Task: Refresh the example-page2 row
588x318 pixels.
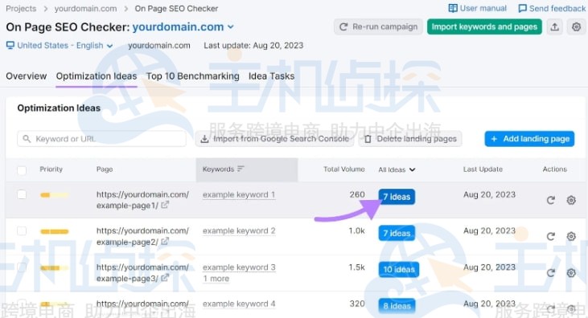Action: coord(550,236)
